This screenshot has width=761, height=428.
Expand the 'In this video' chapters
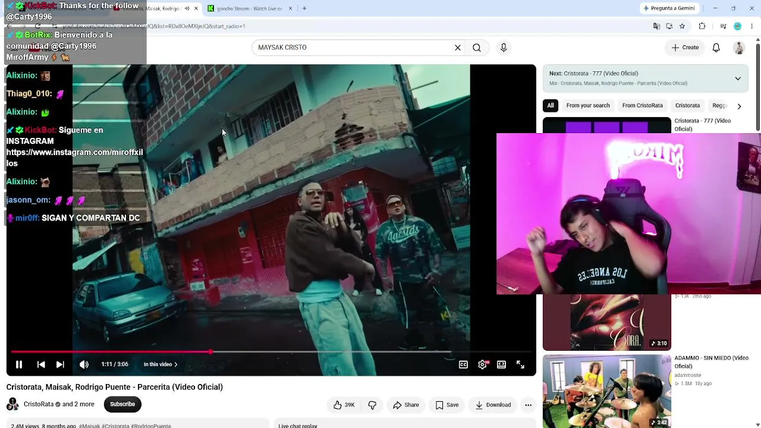[161, 364]
